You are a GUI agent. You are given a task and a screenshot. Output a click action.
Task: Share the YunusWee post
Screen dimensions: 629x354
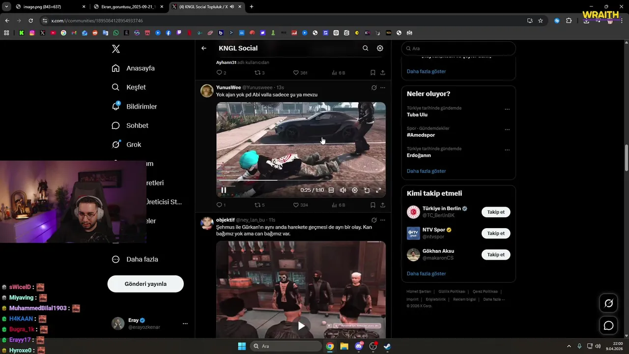tap(383, 205)
